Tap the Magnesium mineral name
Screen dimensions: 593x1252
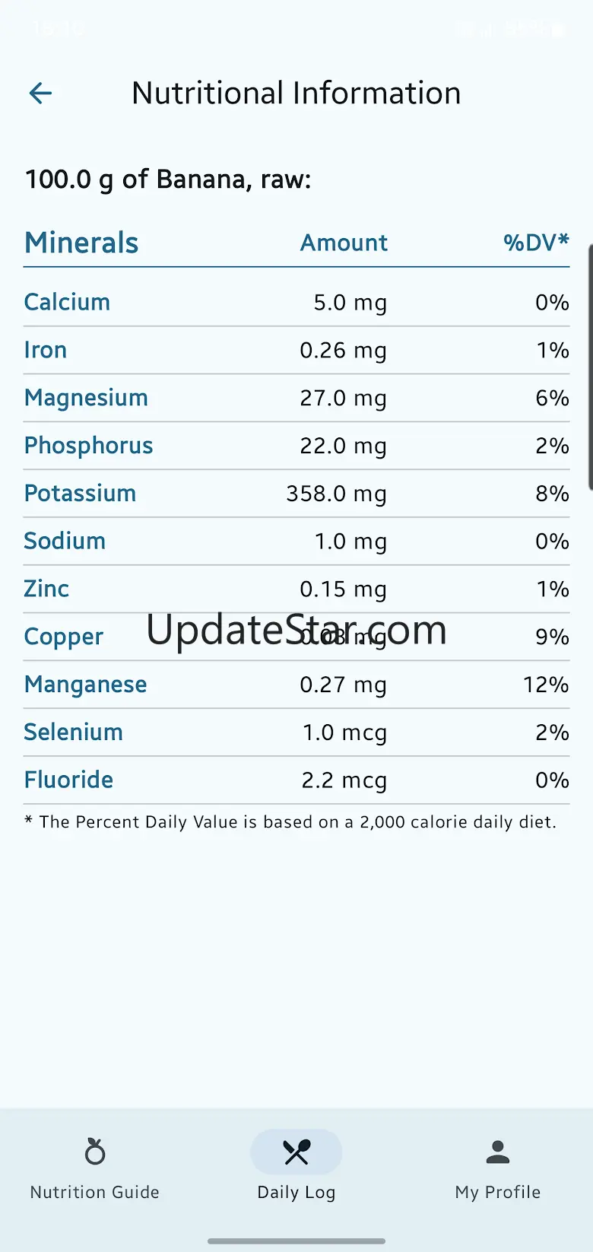(x=86, y=398)
